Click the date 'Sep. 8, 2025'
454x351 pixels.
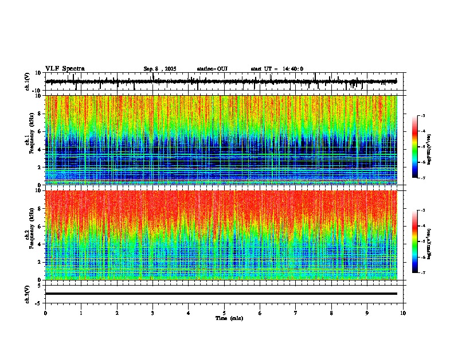click(x=160, y=69)
